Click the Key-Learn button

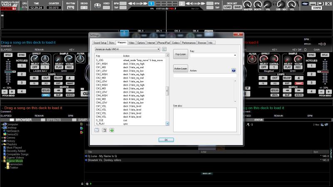pos(180,54)
